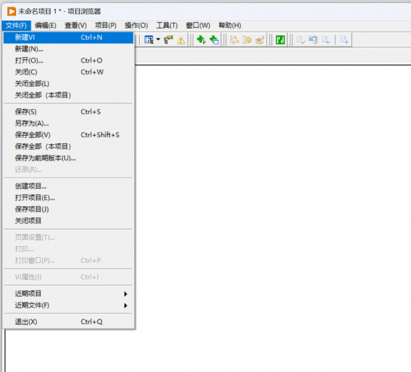The width and height of the screenshot is (411, 372).
Task: Click the green plus with window icon
Action: click(x=214, y=40)
